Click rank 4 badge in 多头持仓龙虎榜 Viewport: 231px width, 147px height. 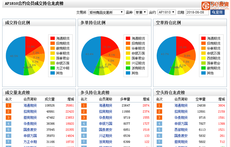click(84, 124)
